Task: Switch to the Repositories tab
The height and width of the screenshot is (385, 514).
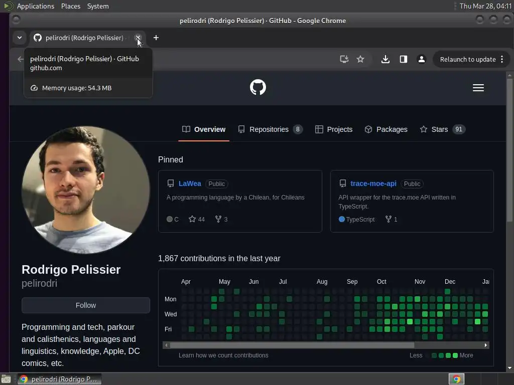Action: coord(271,129)
